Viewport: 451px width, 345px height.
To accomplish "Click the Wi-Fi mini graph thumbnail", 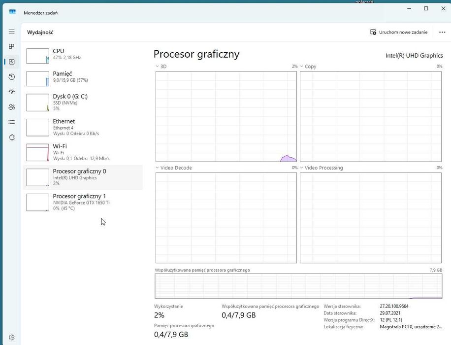I will click(x=38, y=152).
